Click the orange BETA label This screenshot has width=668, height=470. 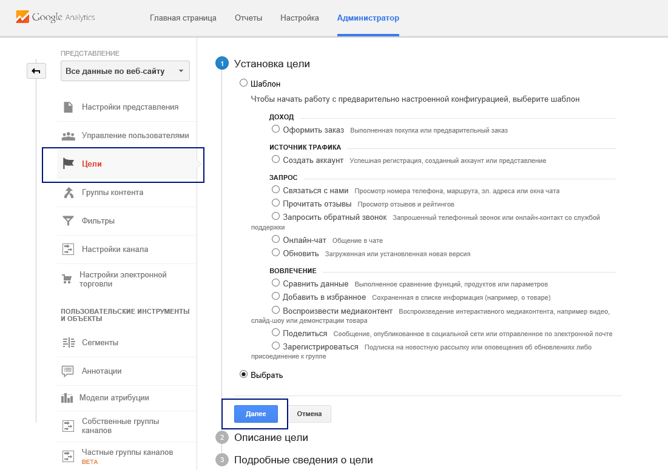(x=89, y=462)
